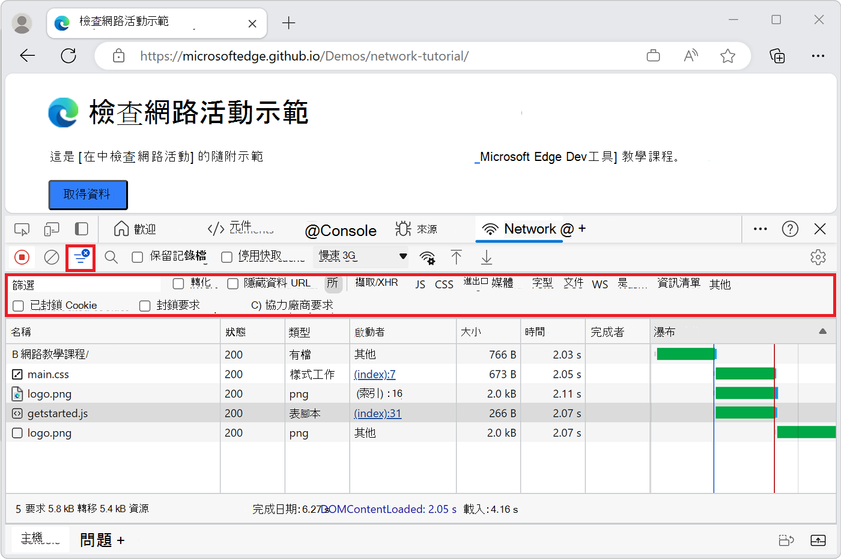
Task: Click the export HAR download arrow
Action: (487, 258)
